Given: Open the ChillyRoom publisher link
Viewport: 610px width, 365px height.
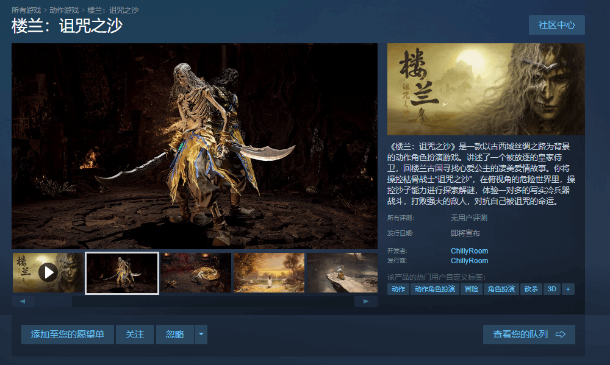Looking at the screenshot, I should 469,261.
